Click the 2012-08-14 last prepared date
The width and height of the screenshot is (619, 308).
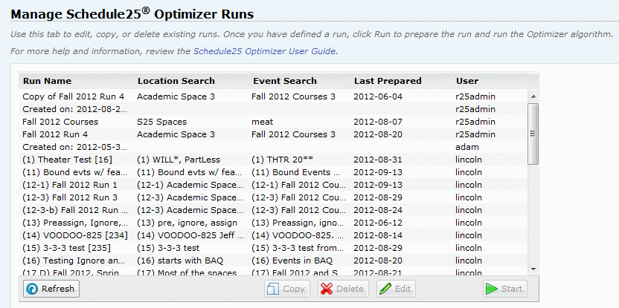click(x=378, y=235)
